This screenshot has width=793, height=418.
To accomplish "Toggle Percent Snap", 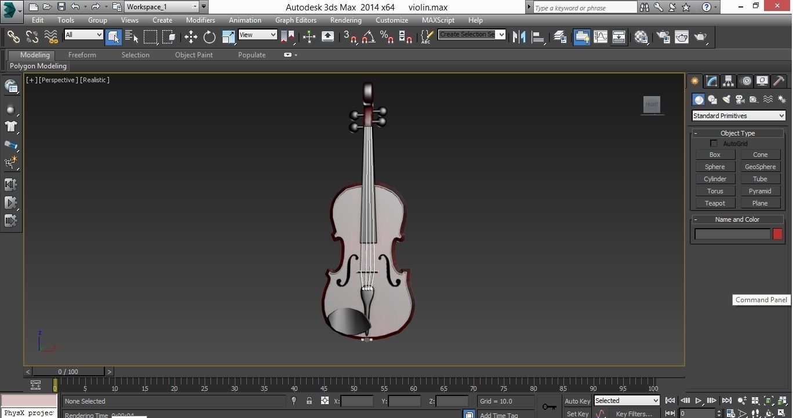I will point(387,37).
